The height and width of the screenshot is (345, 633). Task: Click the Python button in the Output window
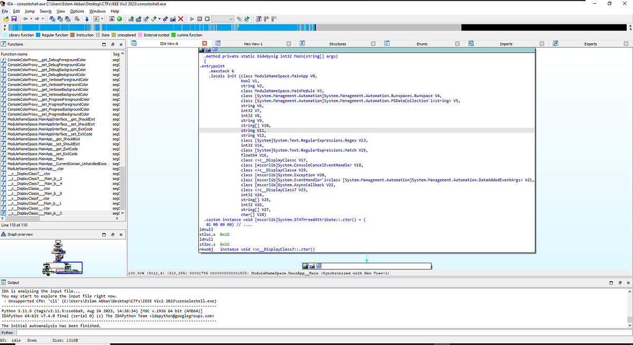(x=7, y=332)
